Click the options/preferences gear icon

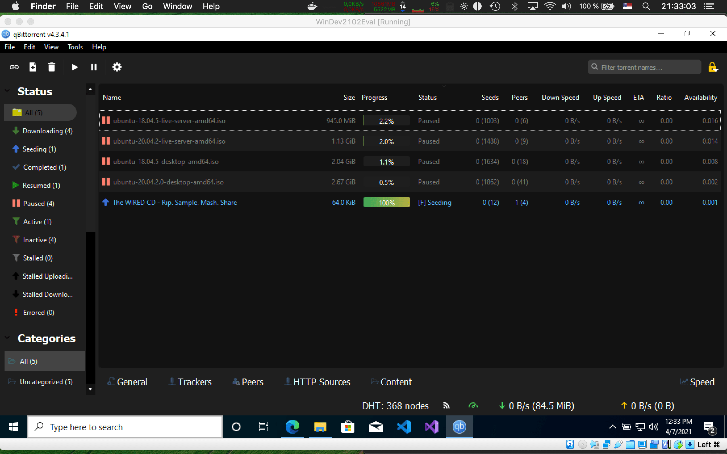pyautogui.click(x=117, y=67)
